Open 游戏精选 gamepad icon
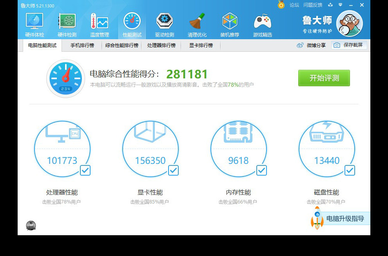Screen dimensions: 388x256 (x=263, y=25)
